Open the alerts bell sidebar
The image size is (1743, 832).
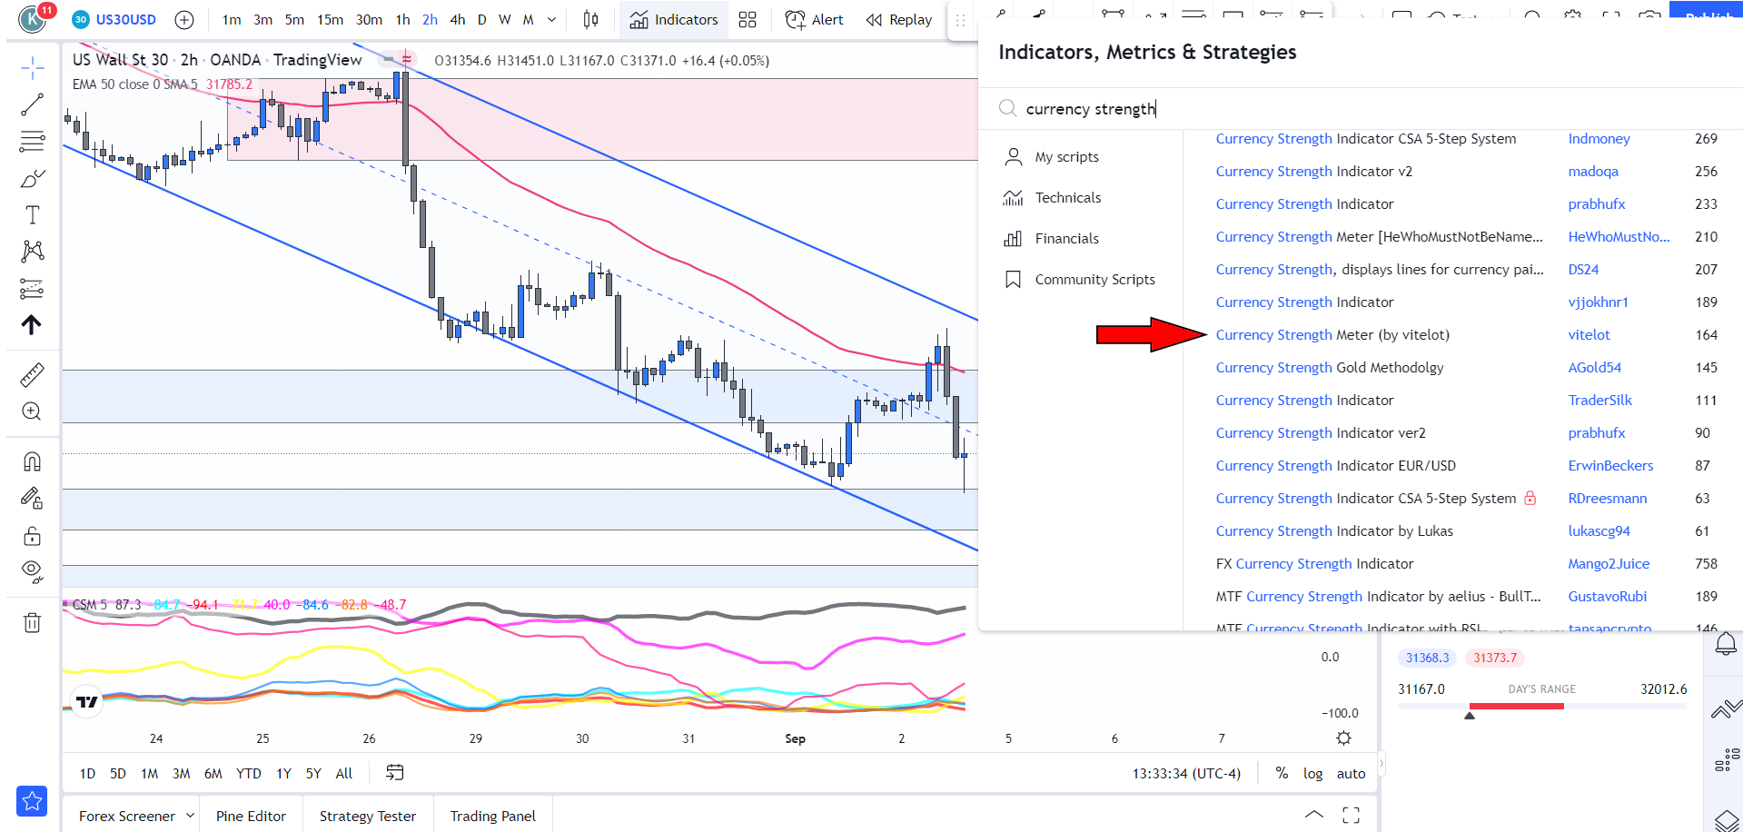click(1726, 645)
